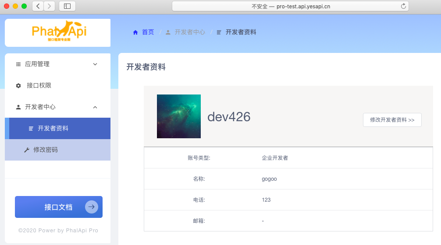The image size is (441, 245).
Task: Open the 接口权限 menu item
Action: [39, 86]
